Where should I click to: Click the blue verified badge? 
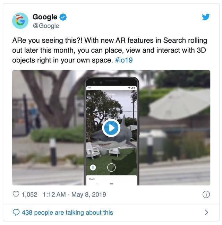click(63, 17)
